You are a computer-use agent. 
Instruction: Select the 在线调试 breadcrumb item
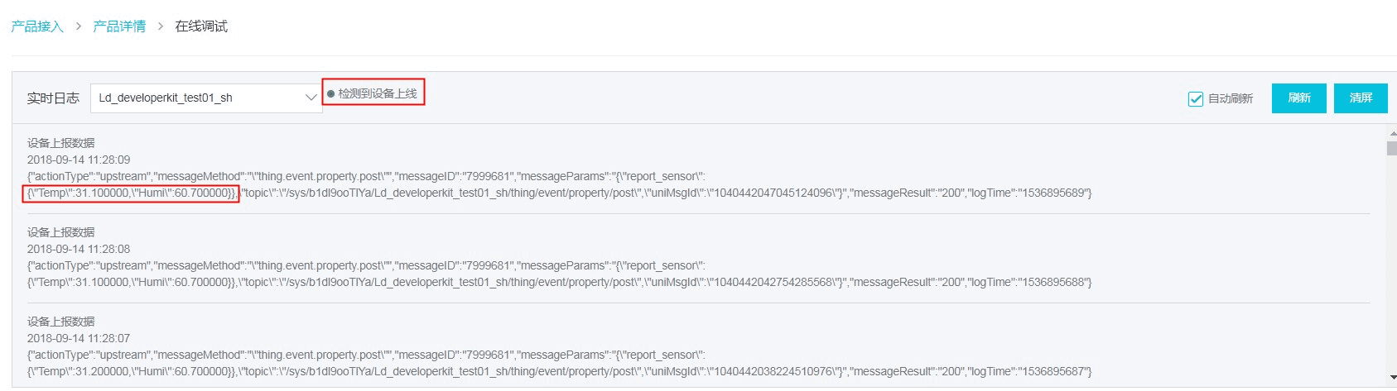coord(201,26)
